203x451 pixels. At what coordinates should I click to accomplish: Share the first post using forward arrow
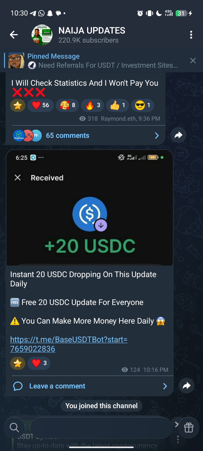pyautogui.click(x=178, y=135)
